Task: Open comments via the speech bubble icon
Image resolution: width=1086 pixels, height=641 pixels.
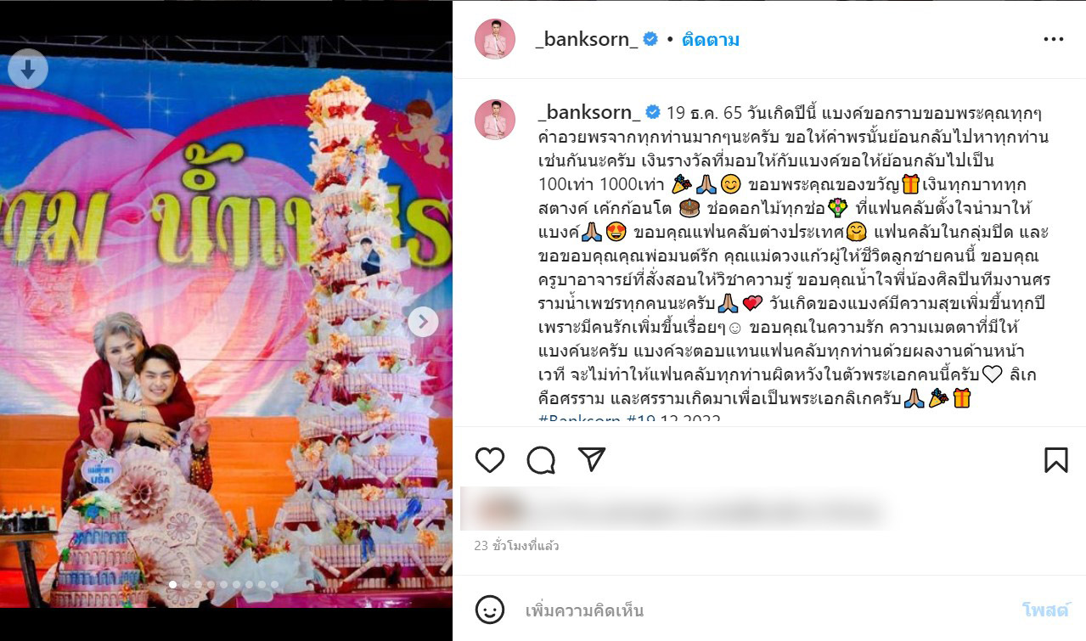Action: tap(541, 459)
